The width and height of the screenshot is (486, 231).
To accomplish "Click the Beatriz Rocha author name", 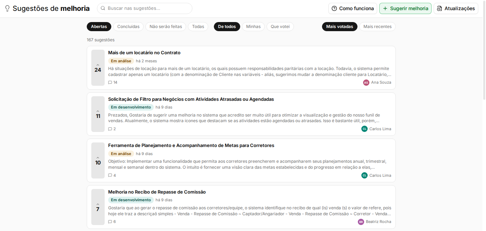I will pyautogui.click(x=379, y=222).
